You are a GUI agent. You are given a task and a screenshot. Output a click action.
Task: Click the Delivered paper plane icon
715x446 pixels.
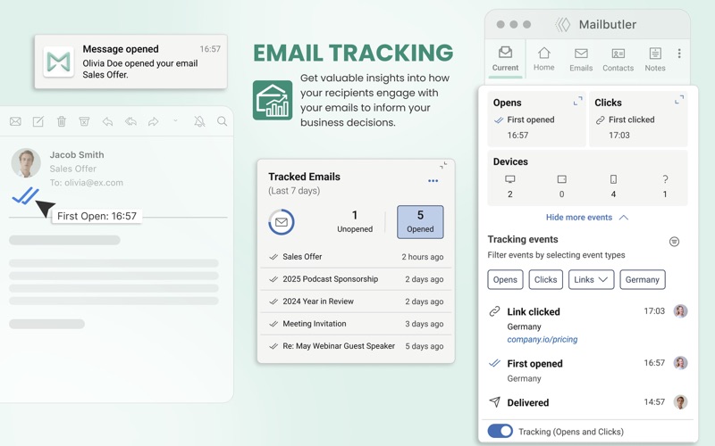point(494,402)
